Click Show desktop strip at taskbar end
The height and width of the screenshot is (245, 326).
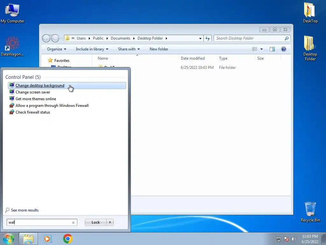pos(324,239)
